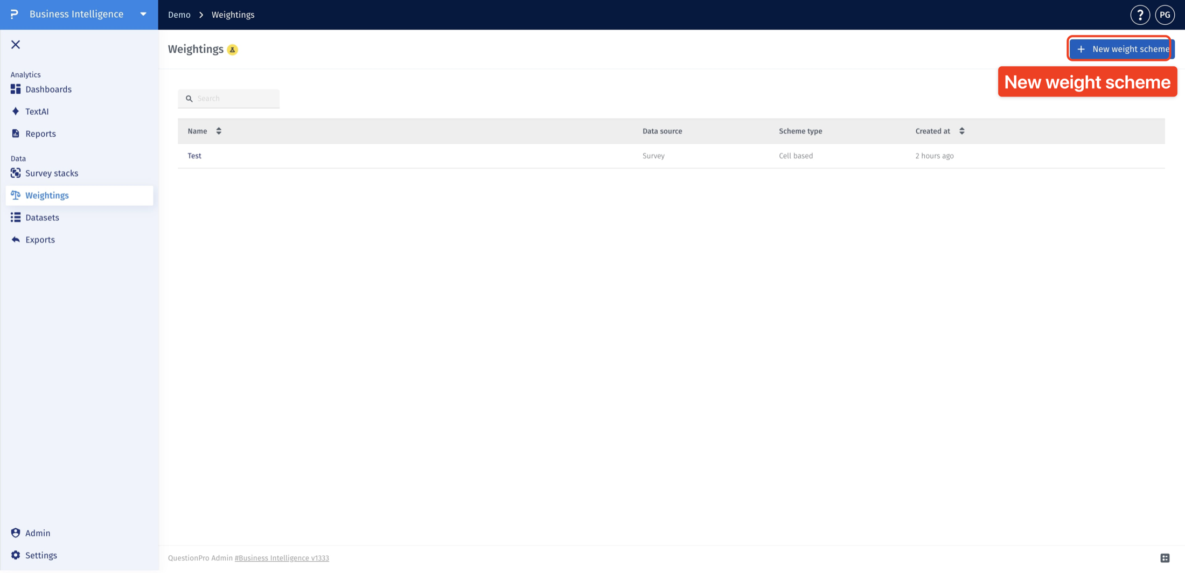Click the Scheme type column header
Image resolution: width=1185 pixels, height=573 pixels.
[800, 131]
